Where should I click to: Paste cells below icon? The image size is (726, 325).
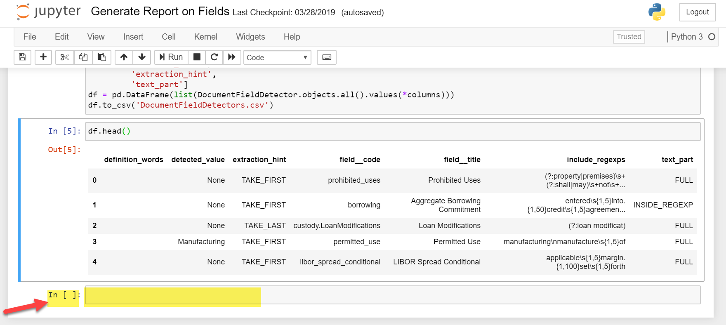[101, 57]
